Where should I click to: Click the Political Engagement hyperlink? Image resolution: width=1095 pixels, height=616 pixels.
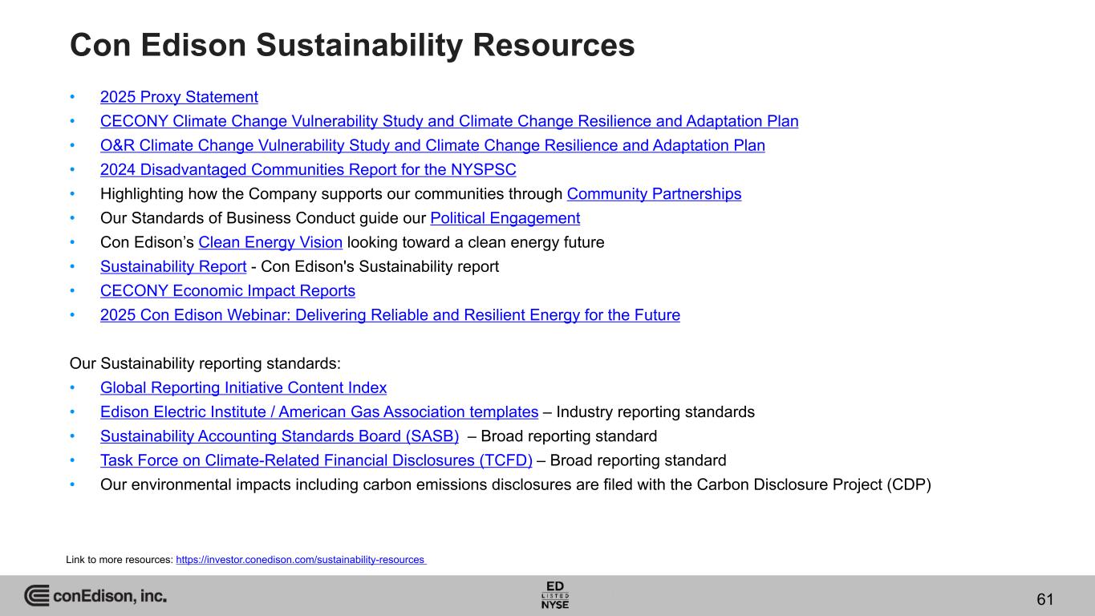(x=505, y=218)
